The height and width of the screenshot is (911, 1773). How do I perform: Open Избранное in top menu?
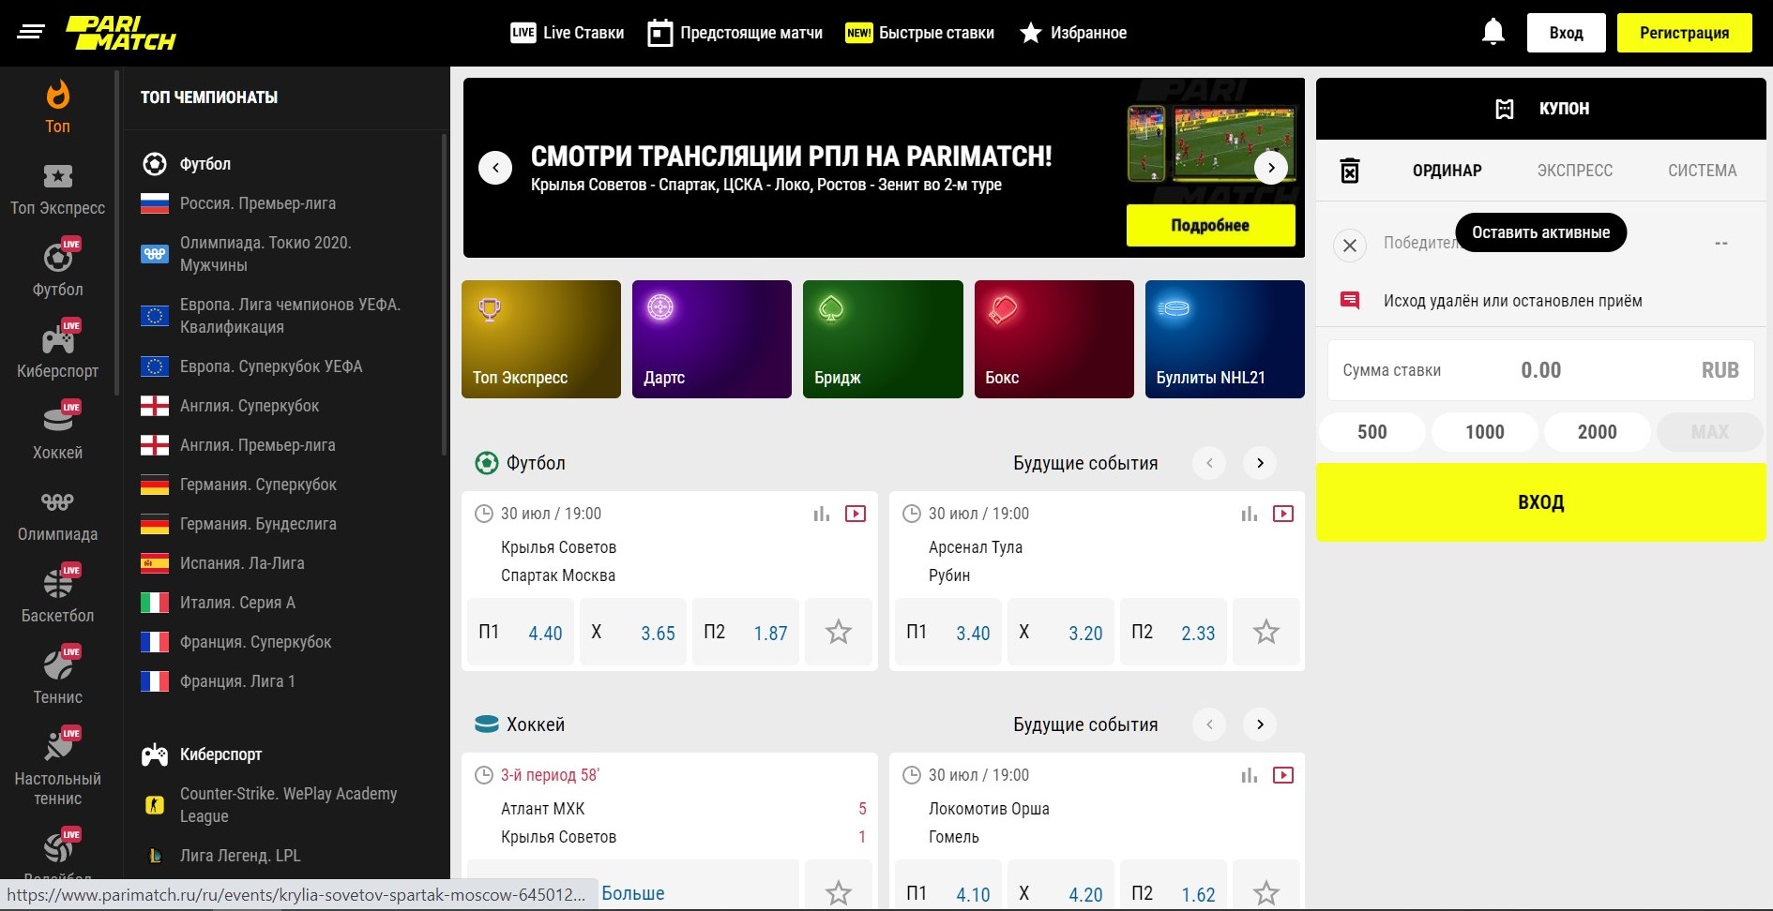click(x=1073, y=33)
